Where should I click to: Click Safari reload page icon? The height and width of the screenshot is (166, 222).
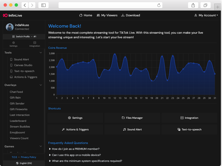click(159, 5)
